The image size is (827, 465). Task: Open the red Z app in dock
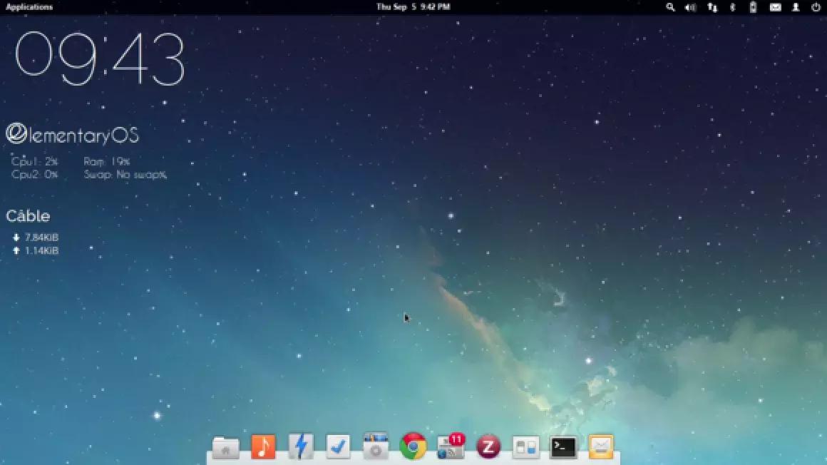coord(488,447)
